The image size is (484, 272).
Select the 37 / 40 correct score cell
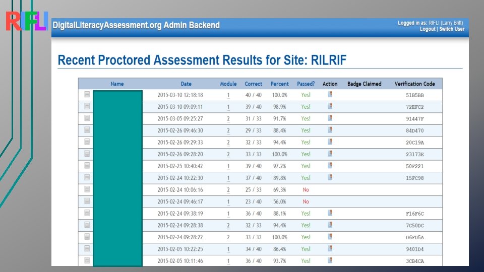pos(254,178)
